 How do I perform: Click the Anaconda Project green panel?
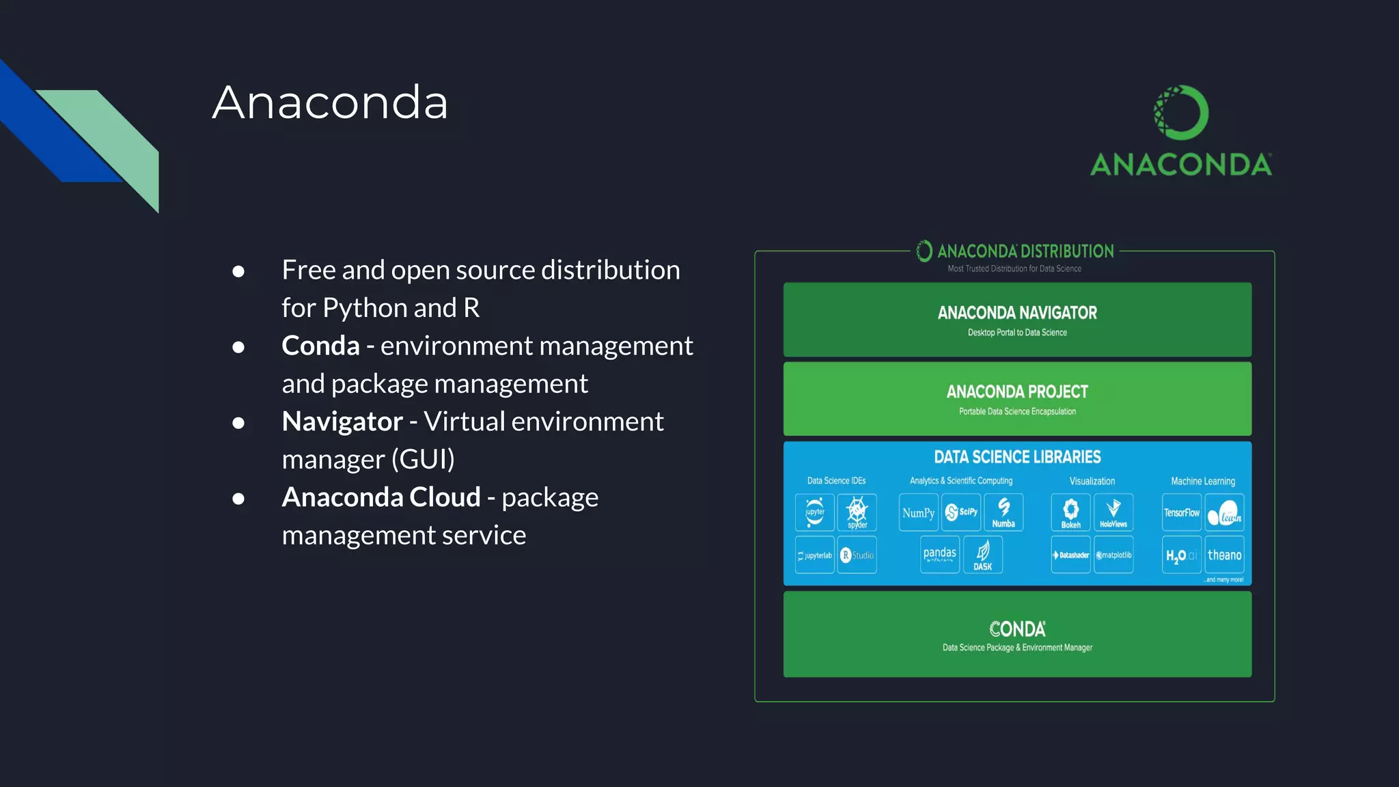pos(1017,399)
